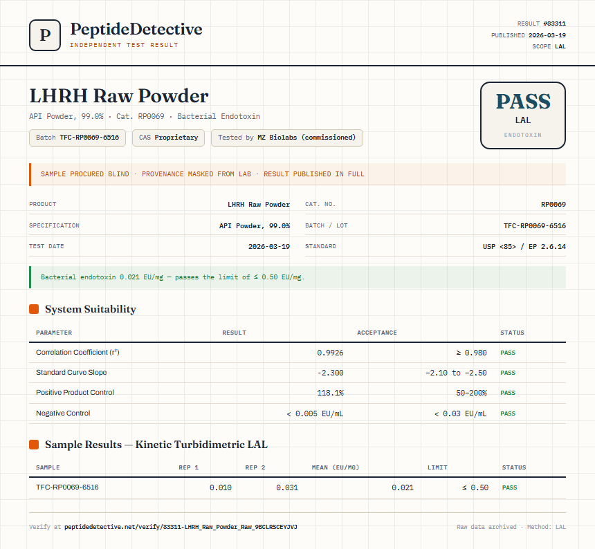The image size is (595, 549).
Task: Click the Rep 2 value 0.031
Action: pos(287,487)
